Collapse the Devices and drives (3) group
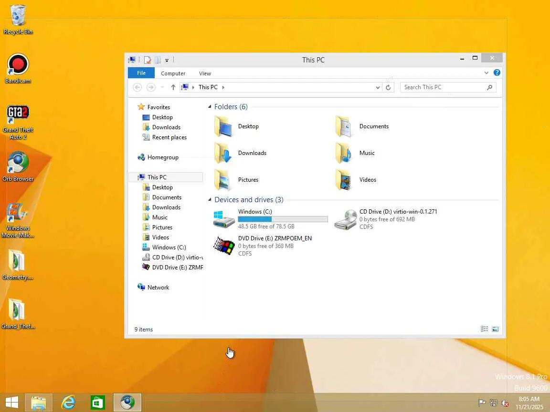Image resolution: width=550 pixels, height=412 pixels. pyautogui.click(x=210, y=200)
